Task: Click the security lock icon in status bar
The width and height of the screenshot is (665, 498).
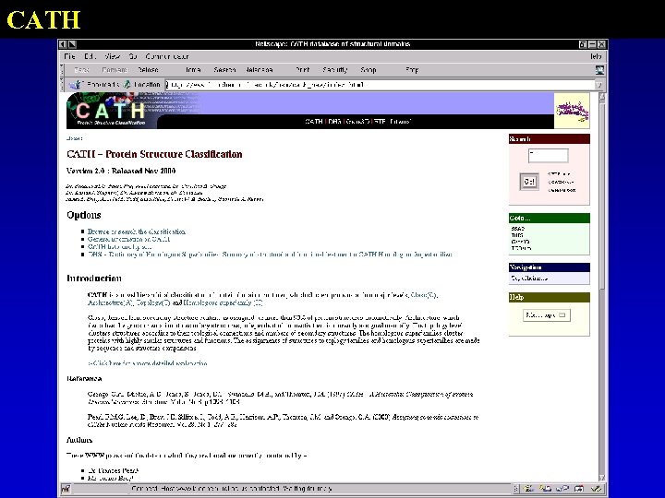Action: [x=66, y=489]
